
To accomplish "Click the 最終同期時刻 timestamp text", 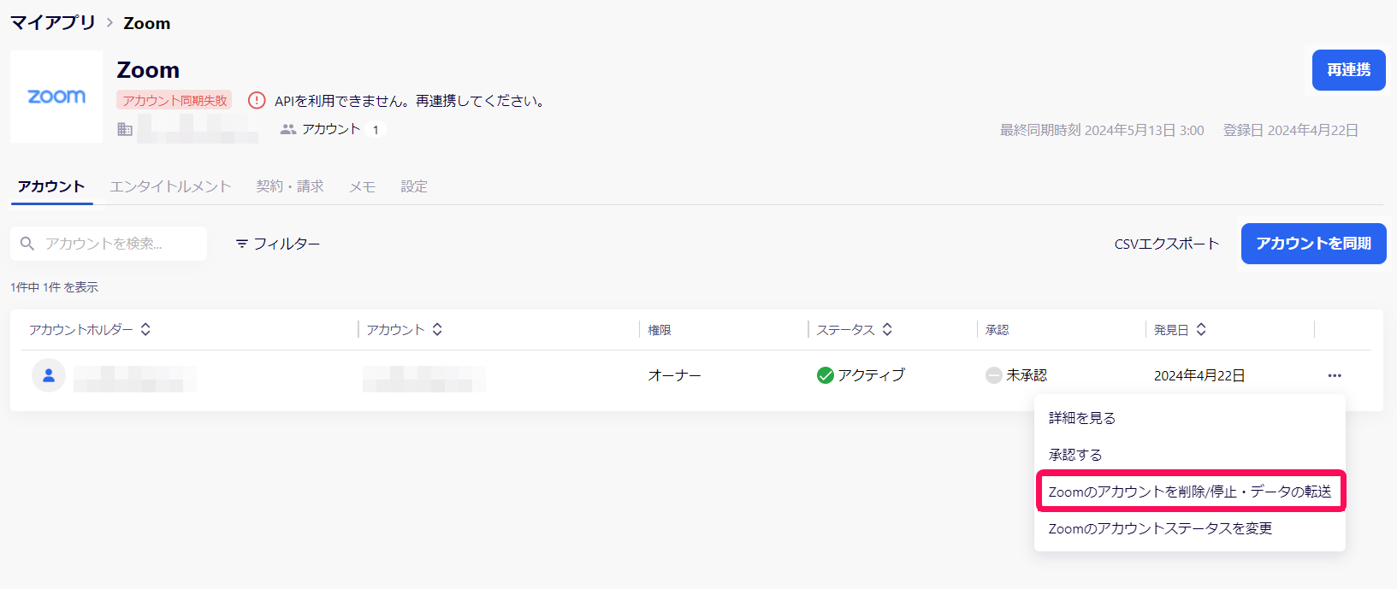I will pos(1102,130).
